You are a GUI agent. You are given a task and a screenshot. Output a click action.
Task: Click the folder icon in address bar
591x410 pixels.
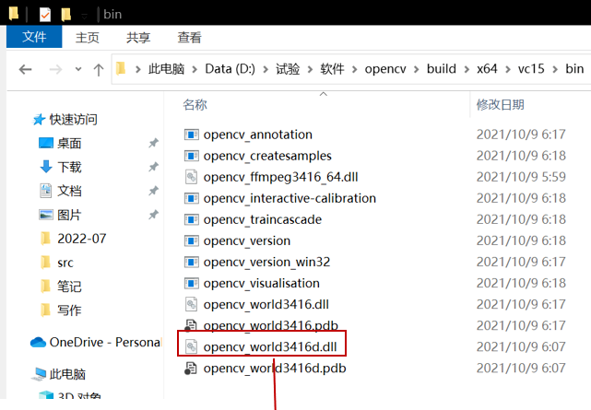click(x=121, y=68)
